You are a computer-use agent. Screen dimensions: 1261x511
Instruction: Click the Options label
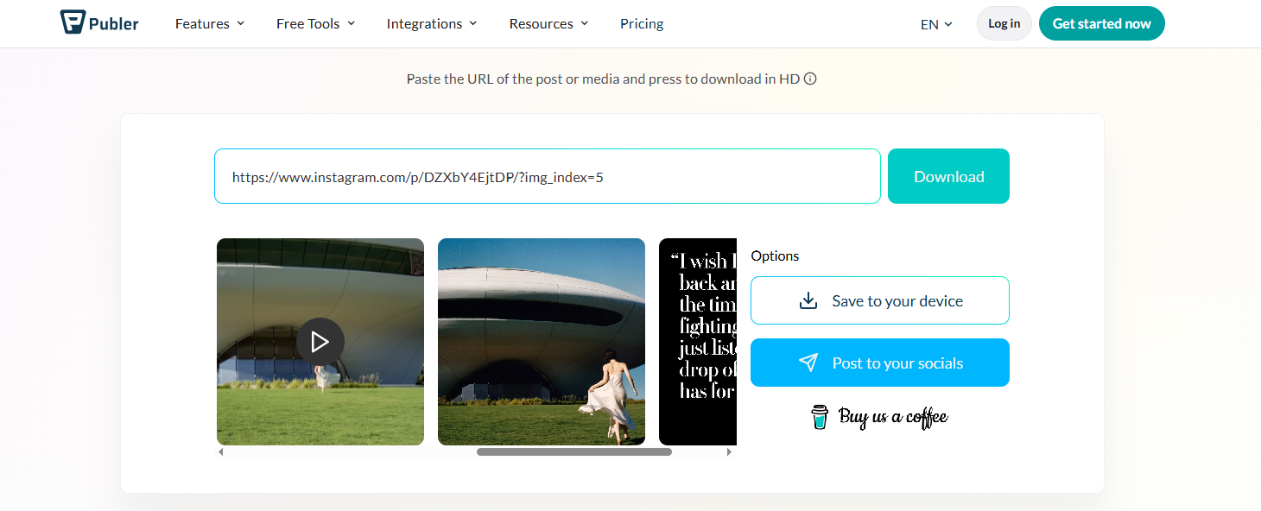(x=775, y=255)
